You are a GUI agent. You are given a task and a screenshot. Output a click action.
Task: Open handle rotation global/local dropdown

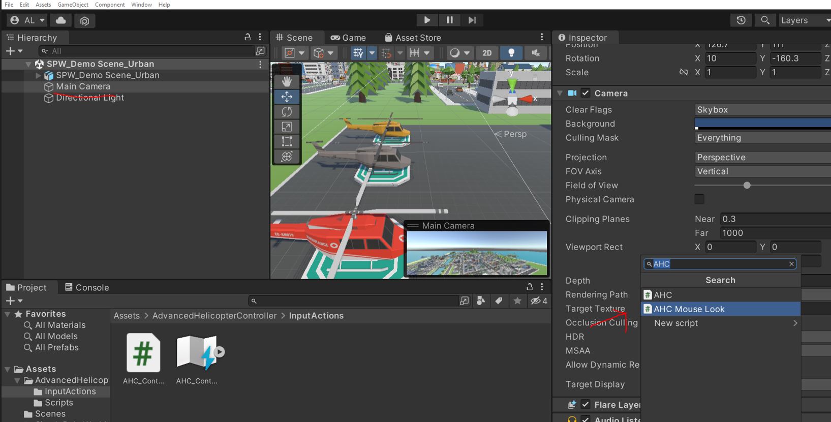coord(323,53)
